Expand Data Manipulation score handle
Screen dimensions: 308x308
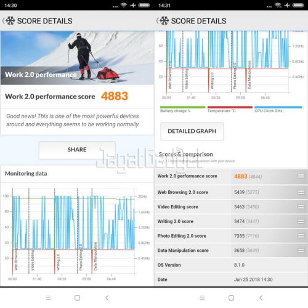[x=301, y=250]
